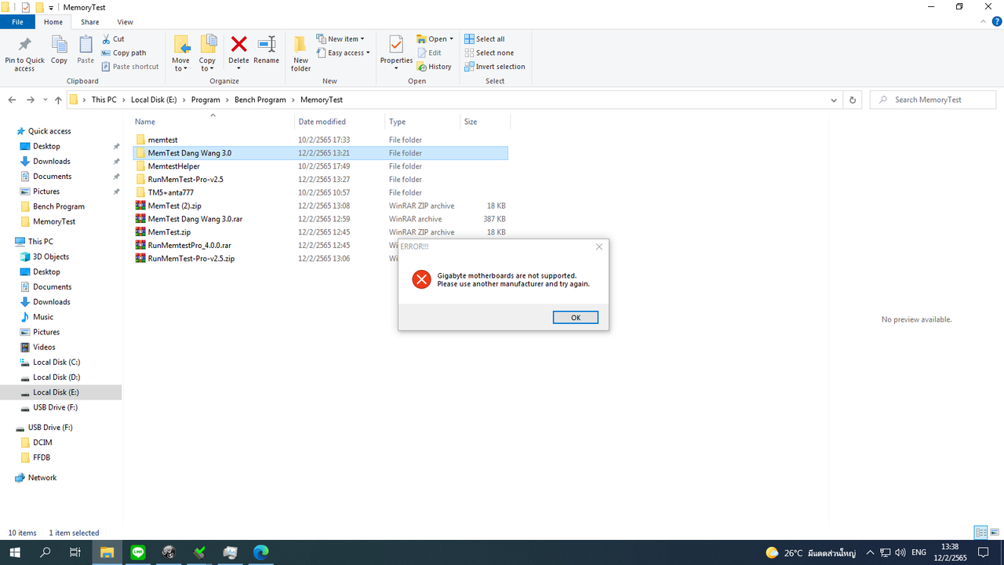This screenshot has height=565, width=1004.
Task: Click the refresh icon in the address bar
Action: 853,99
